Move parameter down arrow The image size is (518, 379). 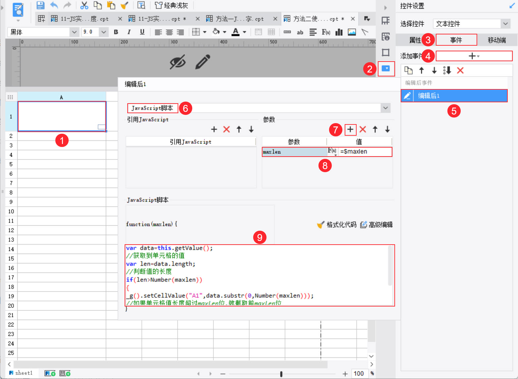point(387,129)
